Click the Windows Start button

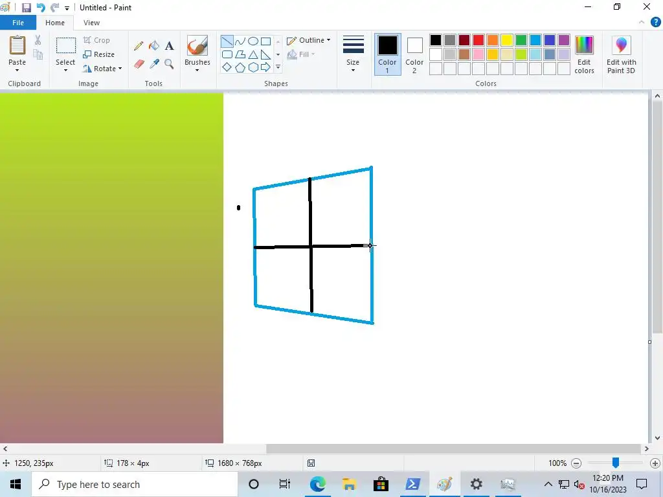pyautogui.click(x=16, y=484)
